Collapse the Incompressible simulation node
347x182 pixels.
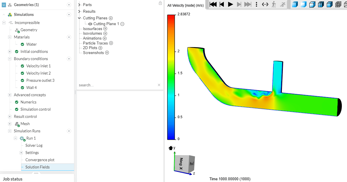pyautogui.click(x=4, y=23)
